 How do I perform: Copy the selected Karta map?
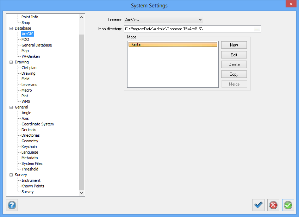[234, 74]
